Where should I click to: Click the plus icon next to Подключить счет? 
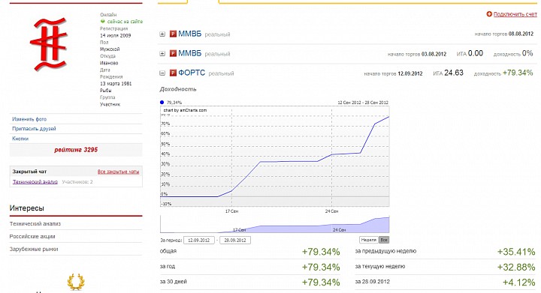(489, 14)
